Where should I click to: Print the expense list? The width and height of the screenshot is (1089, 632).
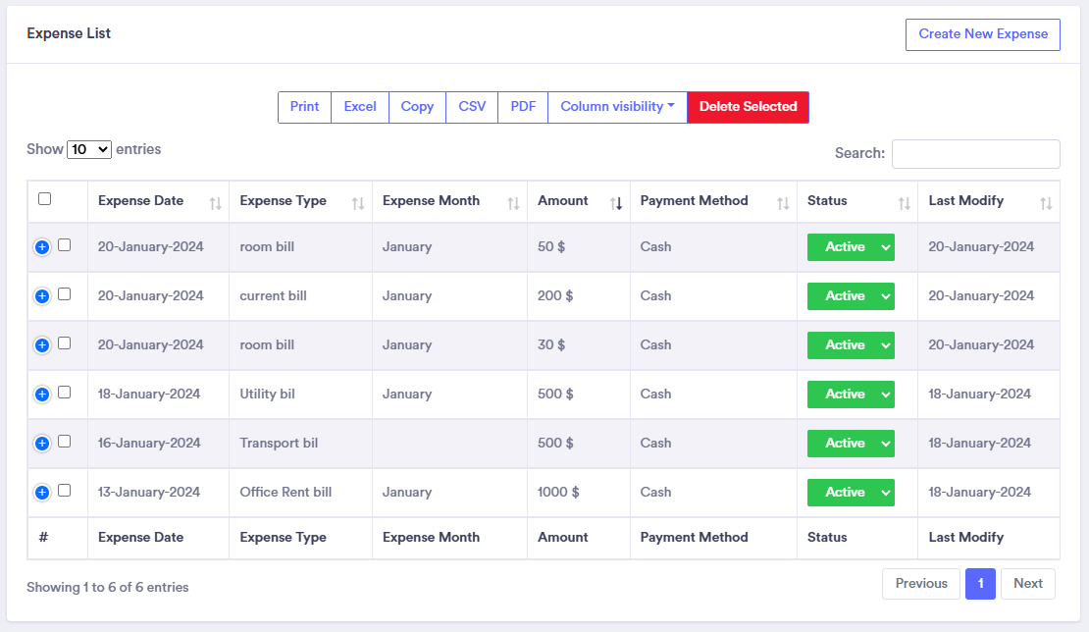coord(304,107)
